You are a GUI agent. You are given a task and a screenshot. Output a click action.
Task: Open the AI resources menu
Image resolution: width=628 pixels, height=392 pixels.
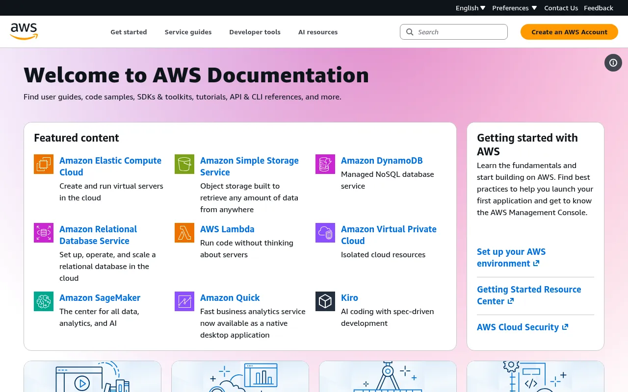[x=318, y=32]
